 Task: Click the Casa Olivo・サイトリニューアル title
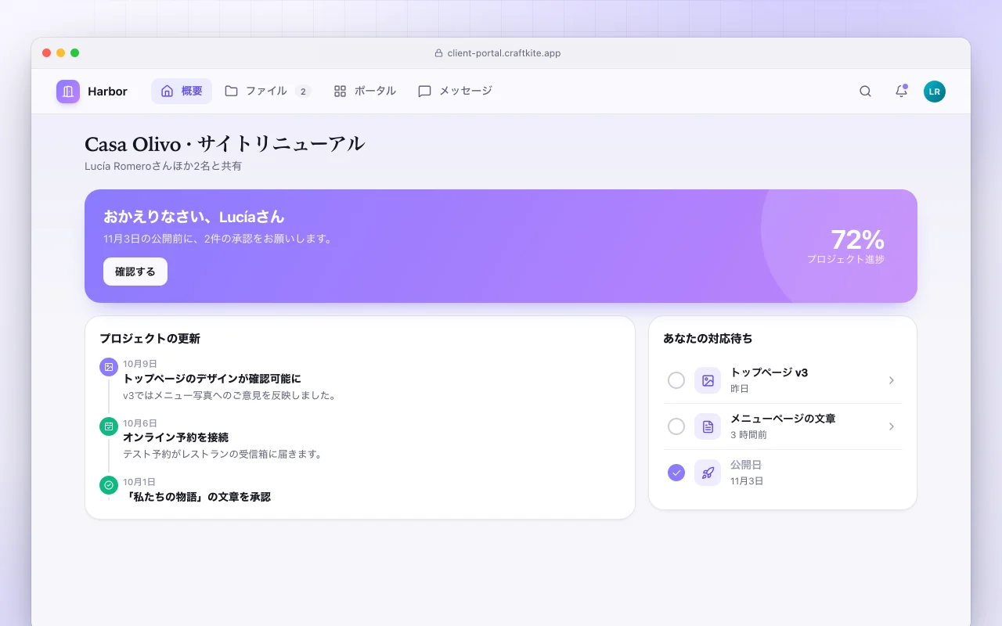coord(225,144)
